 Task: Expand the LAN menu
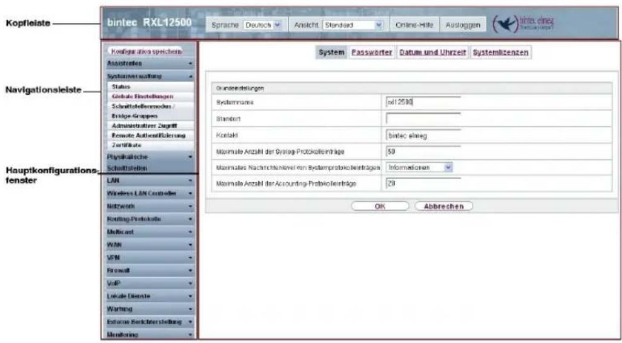(150, 181)
